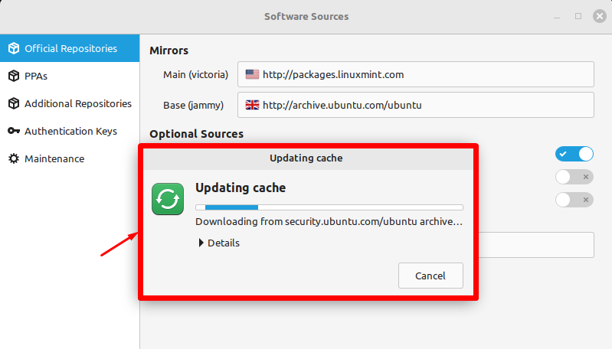Enable the second optional source toggle
Image resolution: width=612 pixels, height=349 pixels.
tap(574, 178)
